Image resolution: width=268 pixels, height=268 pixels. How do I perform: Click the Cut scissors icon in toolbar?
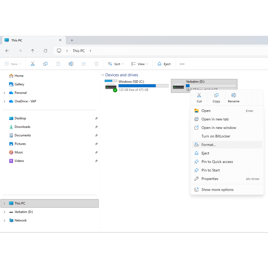(33, 64)
